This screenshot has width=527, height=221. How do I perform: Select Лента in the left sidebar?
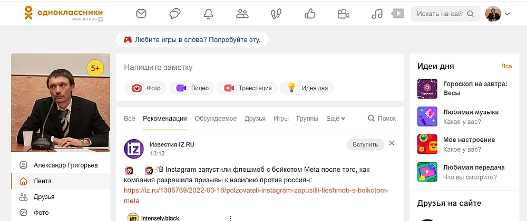pyautogui.click(x=61, y=181)
